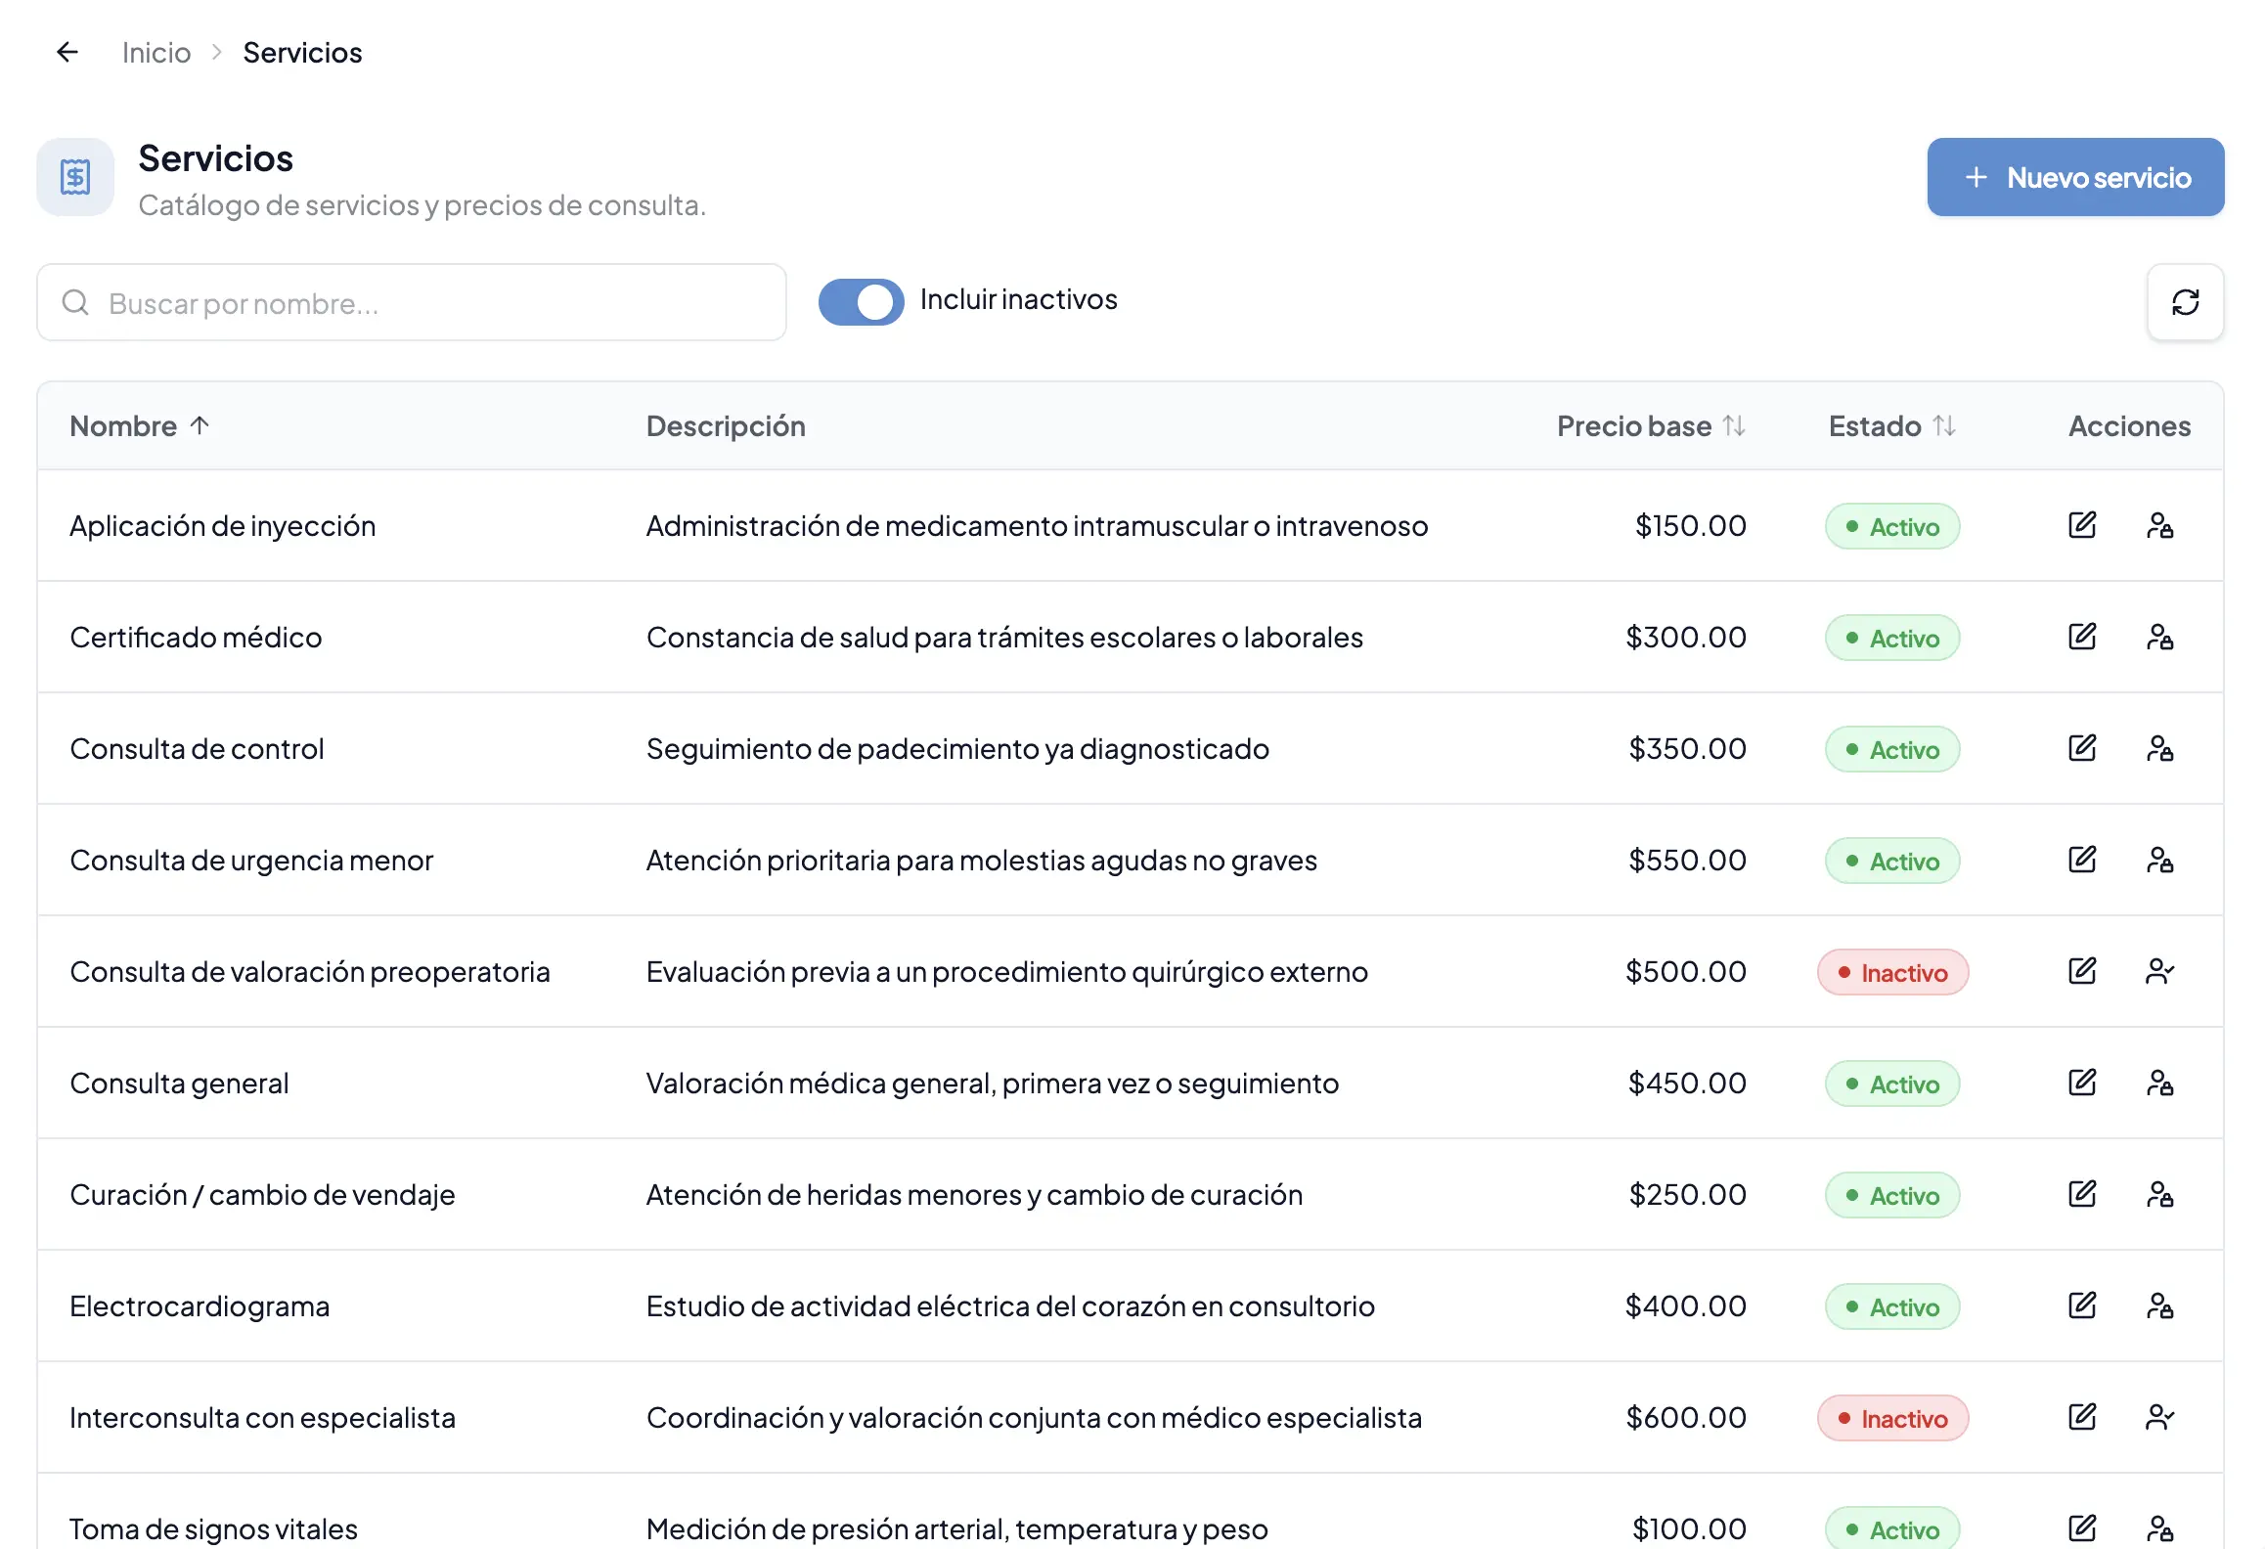This screenshot has width=2265, height=1549.
Task: Edit the Consulta de control service
Action: (x=2082, y=748)
